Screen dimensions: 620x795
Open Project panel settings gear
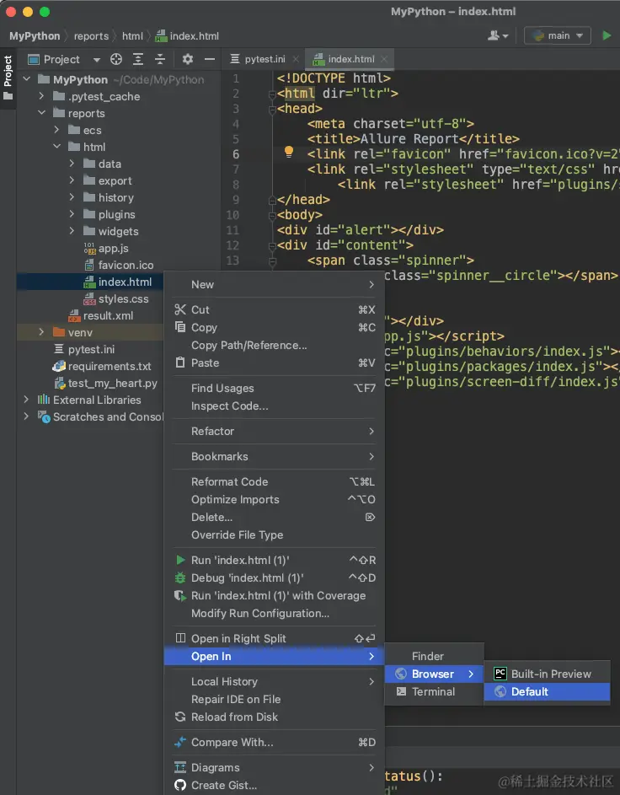(187, 59)
